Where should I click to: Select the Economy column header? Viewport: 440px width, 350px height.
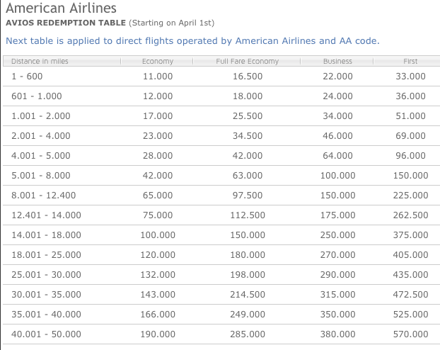point(158,62)
